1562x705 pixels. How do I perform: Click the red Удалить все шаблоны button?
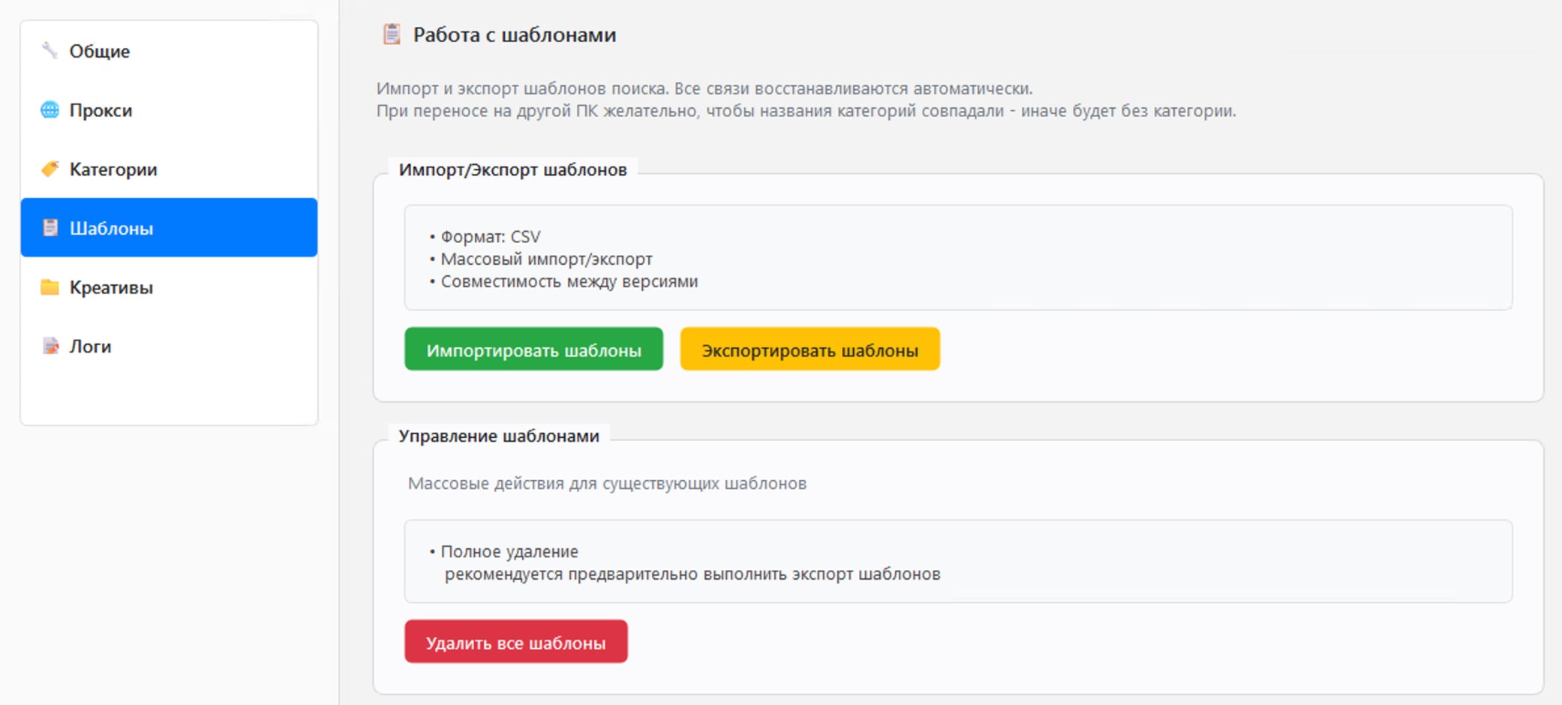[516, 642]
